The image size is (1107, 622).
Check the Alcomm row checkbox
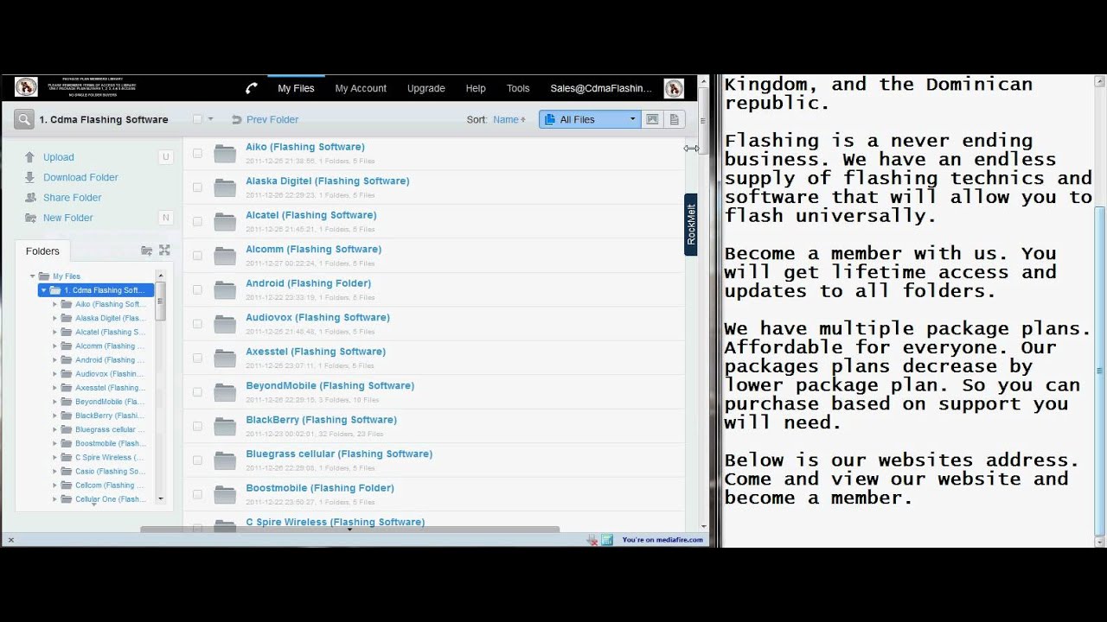(197, 256)
